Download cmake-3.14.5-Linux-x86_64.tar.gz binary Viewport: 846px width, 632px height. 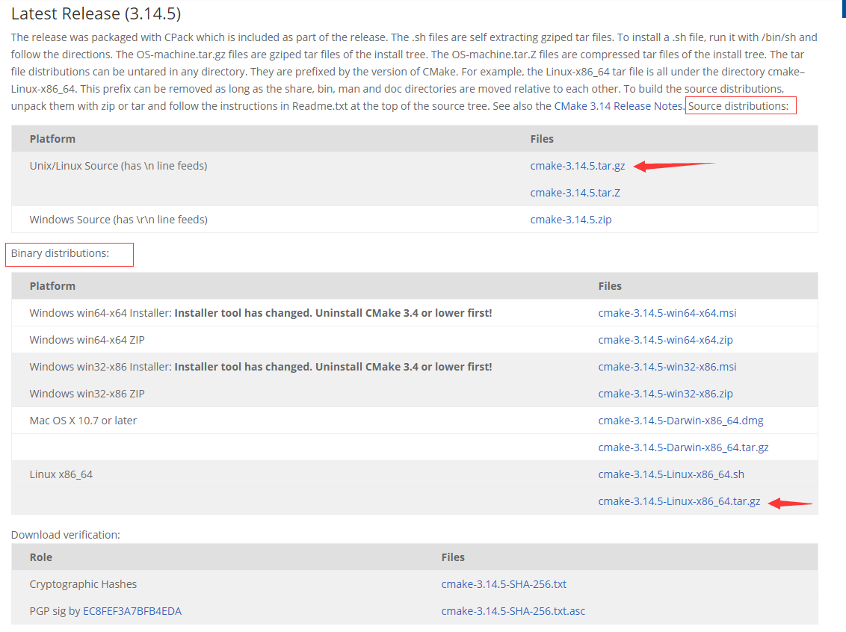pyautogui.click(x=679, y=502)
